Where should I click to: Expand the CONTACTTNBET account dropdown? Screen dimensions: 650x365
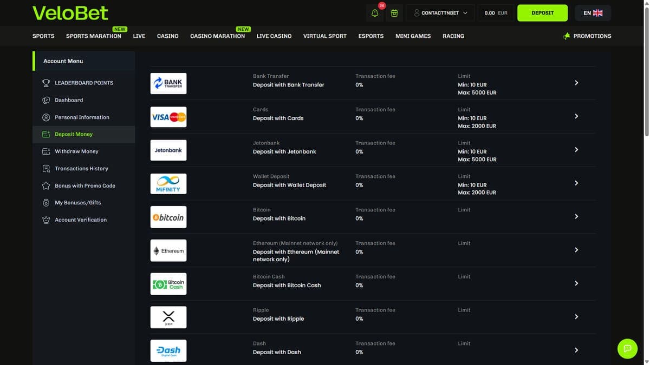pos(440,13)
